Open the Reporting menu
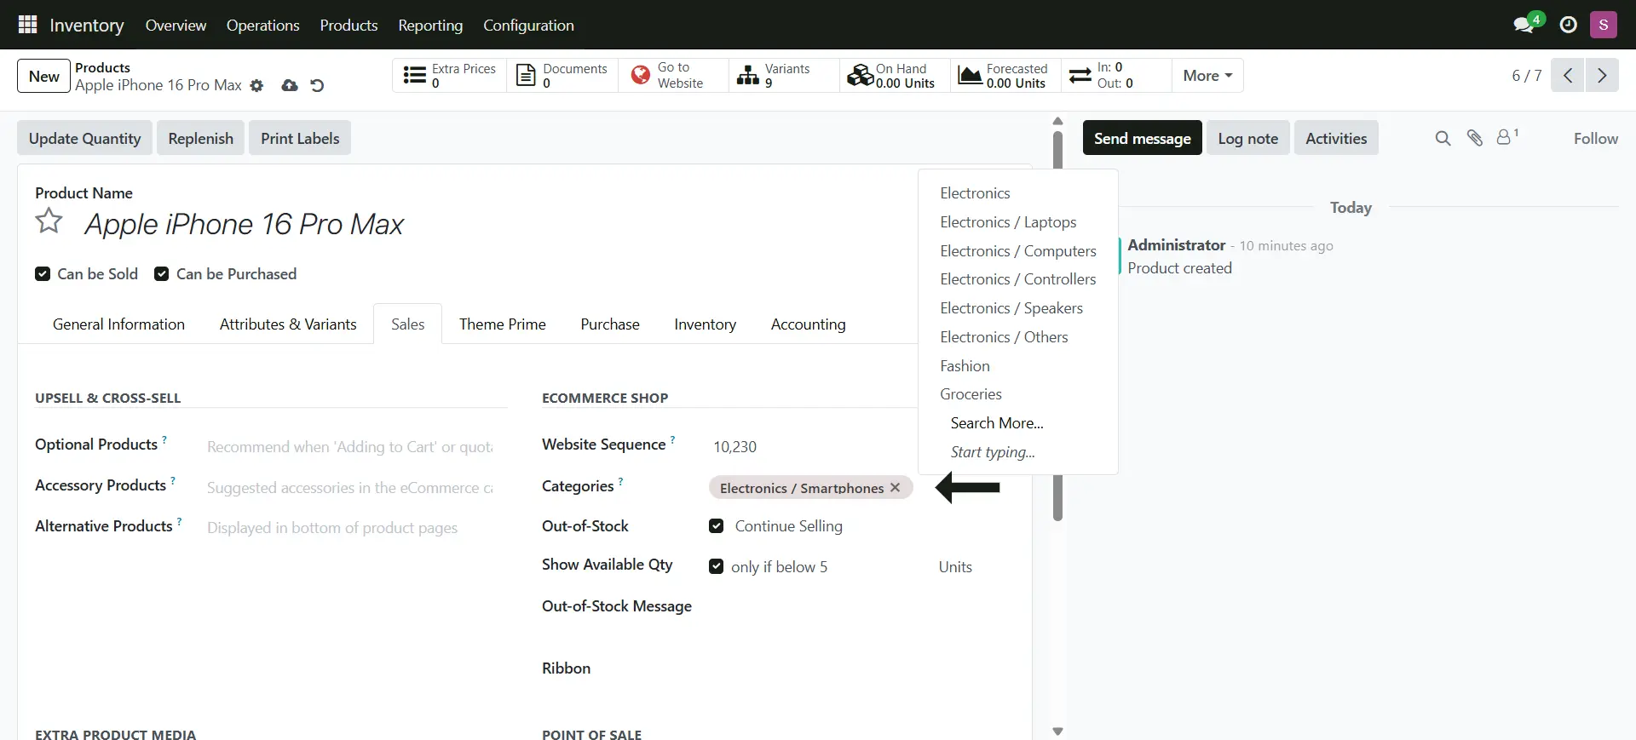 tap(430, 26)
